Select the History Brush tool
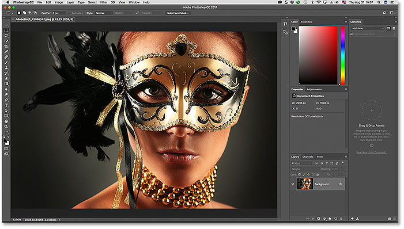Image resolution: width=404 pixels, height=229 pixels. coord(6,73)
